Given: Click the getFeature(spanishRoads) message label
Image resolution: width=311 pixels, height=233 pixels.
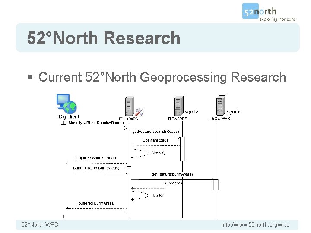Looking at the screenshot, I should [155, 132].
